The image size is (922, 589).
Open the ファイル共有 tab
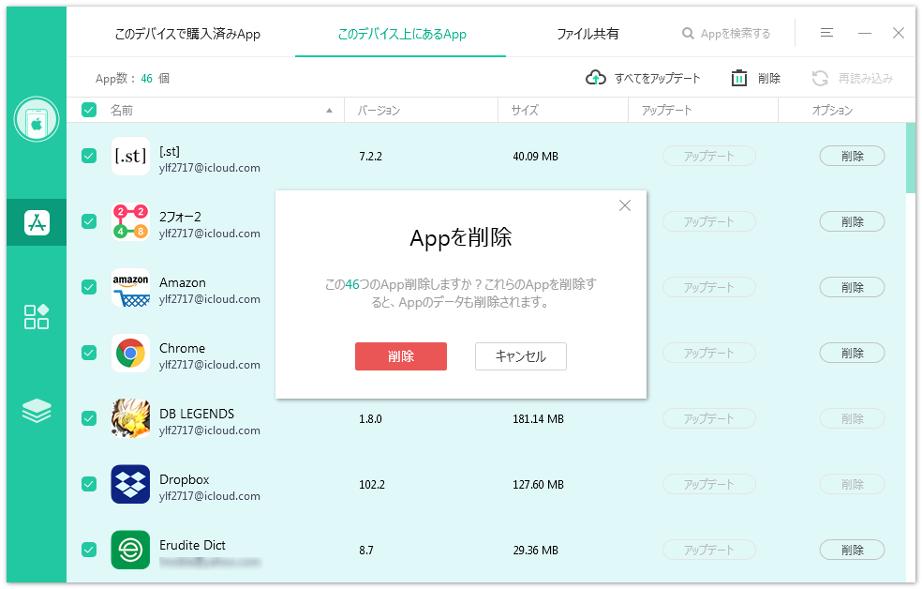[587, 34]
